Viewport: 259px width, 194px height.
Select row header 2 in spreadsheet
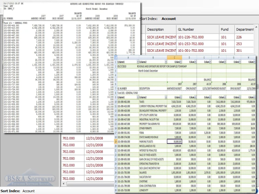pyautogui.click(x=116, y=66)
